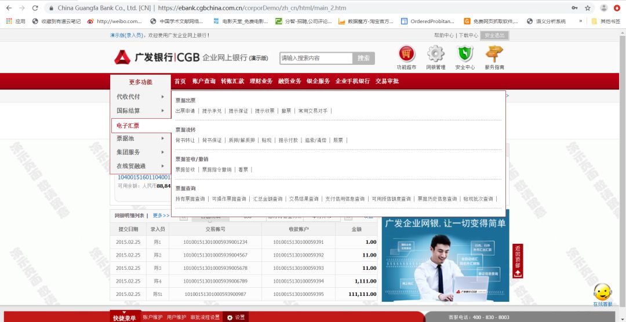Click the 常用交易对手 link

[x=313, y=111]
